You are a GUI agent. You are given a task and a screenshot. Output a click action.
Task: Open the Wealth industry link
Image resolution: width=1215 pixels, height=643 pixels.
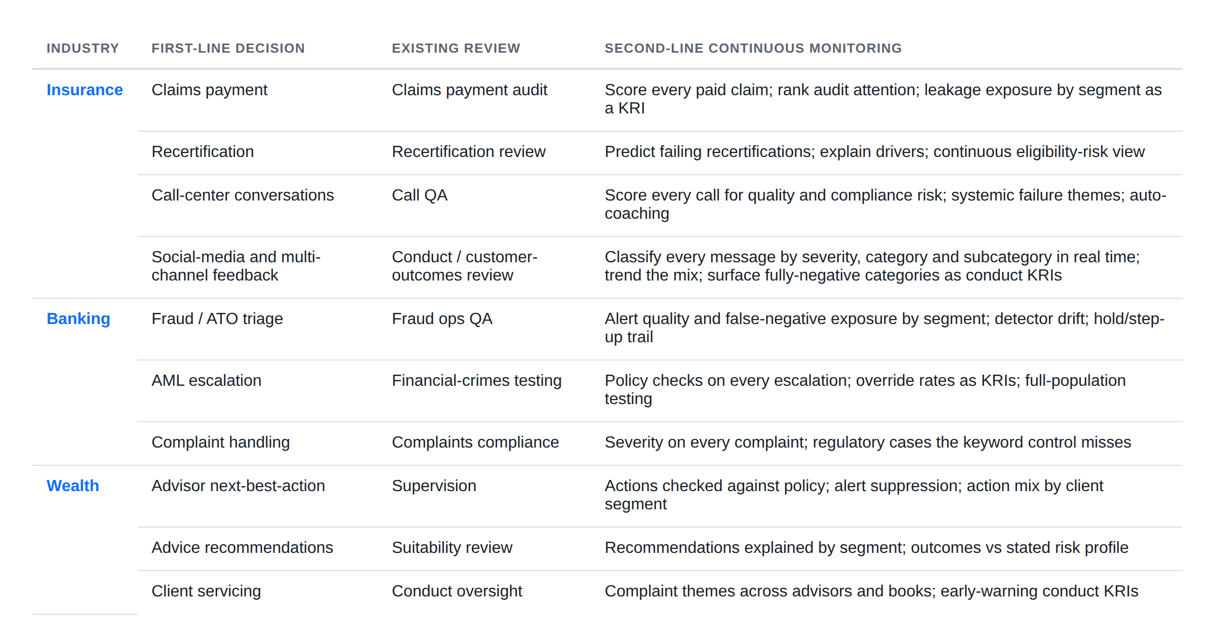tap(73, 486)
